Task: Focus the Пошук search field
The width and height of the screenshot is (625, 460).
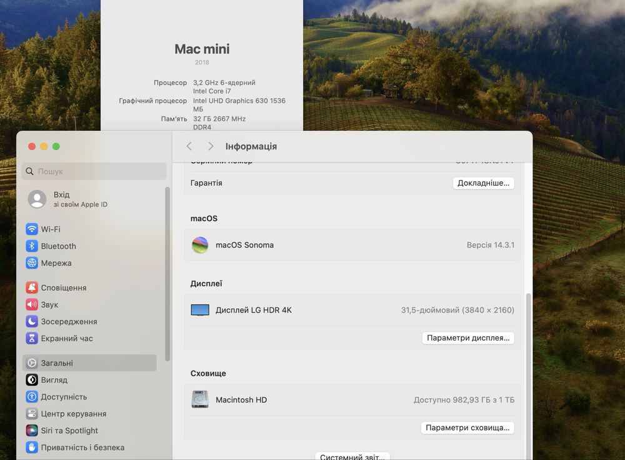Action: tap(94, 171)
